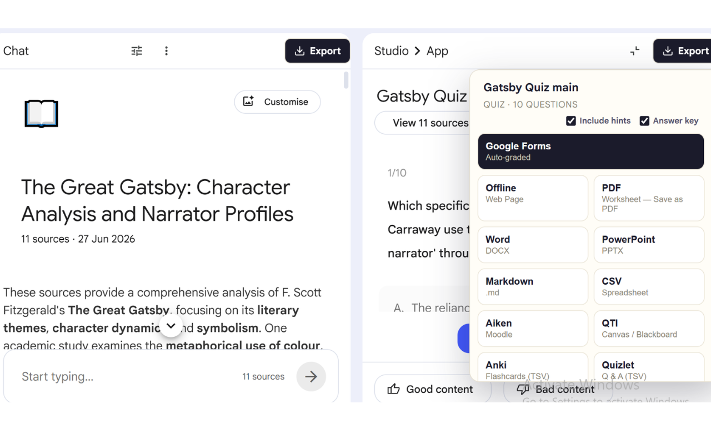Click the Studio panel Export button

(x=682, y=51)
